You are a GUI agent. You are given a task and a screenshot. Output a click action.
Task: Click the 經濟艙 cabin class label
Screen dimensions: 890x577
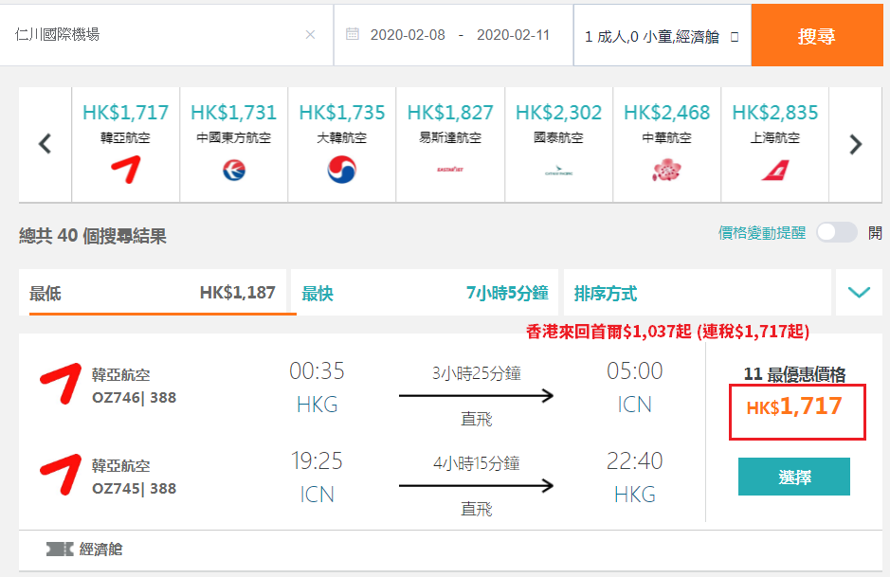(x=101, y=550)
